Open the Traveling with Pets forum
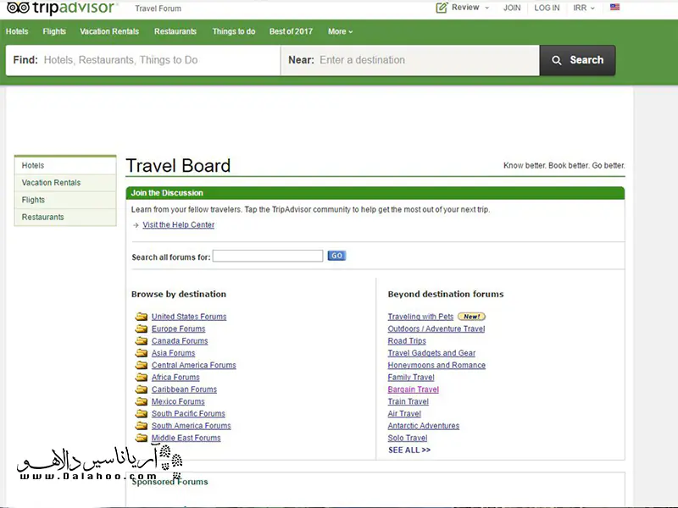This screenshot has height=508, width=678. click(x=420, y=317)
